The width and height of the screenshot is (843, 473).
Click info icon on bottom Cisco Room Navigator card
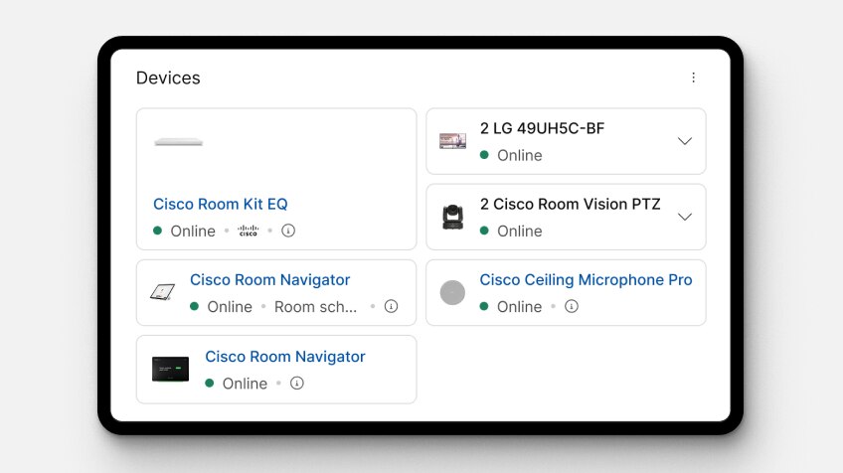pyautogui.click(x=296, y=383)
